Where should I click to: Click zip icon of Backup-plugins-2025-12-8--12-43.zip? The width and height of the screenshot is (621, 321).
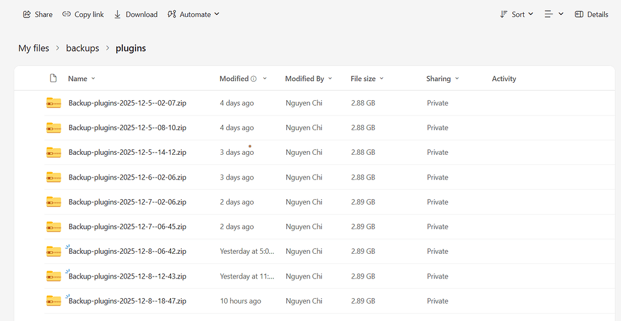[53, 276]
